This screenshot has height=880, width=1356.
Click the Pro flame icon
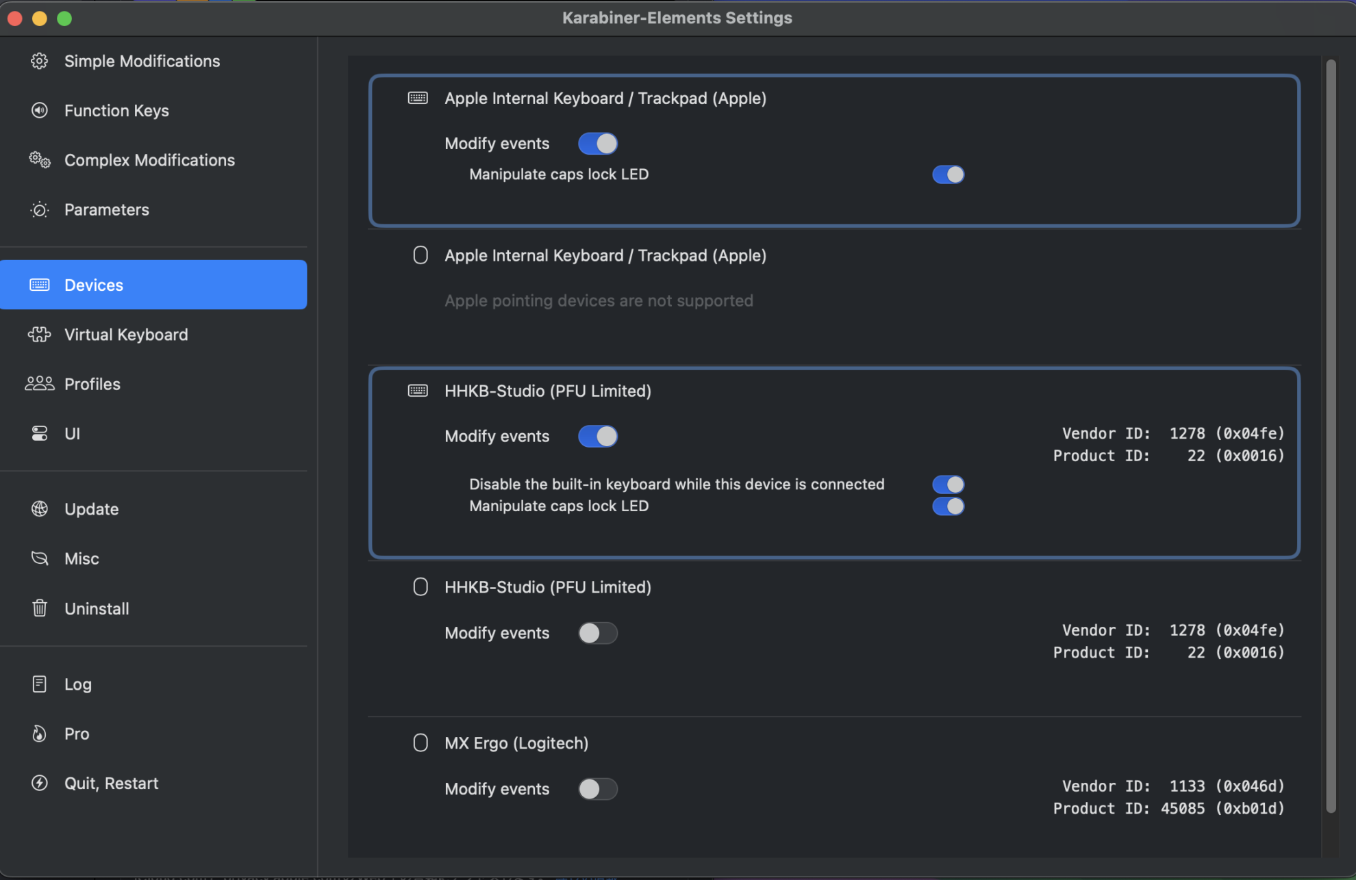click(39, 734)
